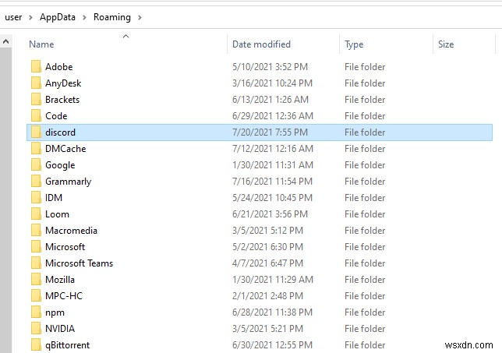Select the Mozilla folder name
This screenshot has height=353, width=502.
60,279
